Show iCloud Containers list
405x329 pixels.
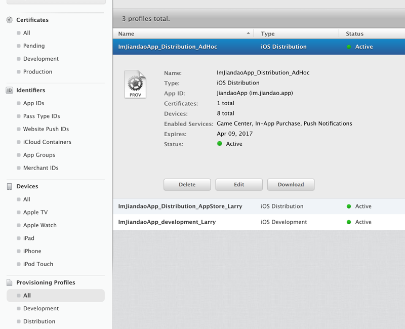point(47,142)
